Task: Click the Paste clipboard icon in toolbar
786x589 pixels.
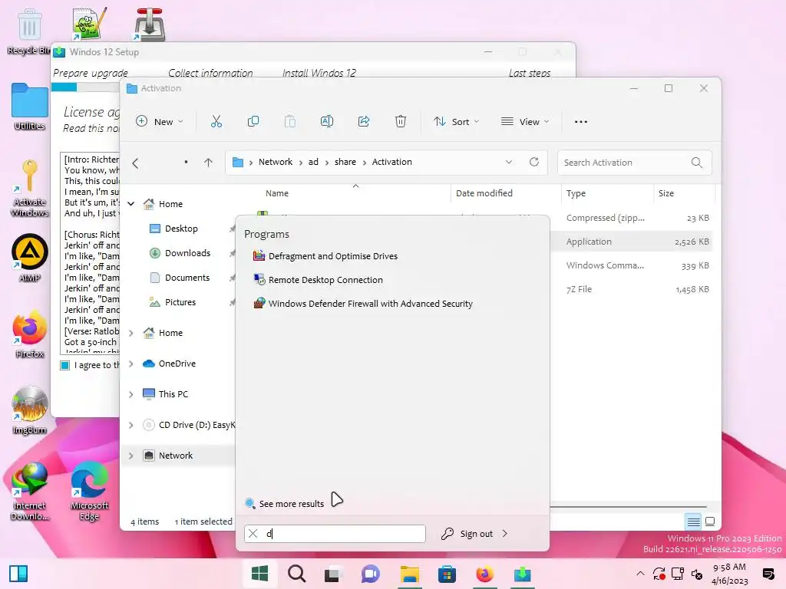Action: coord(289,121)
